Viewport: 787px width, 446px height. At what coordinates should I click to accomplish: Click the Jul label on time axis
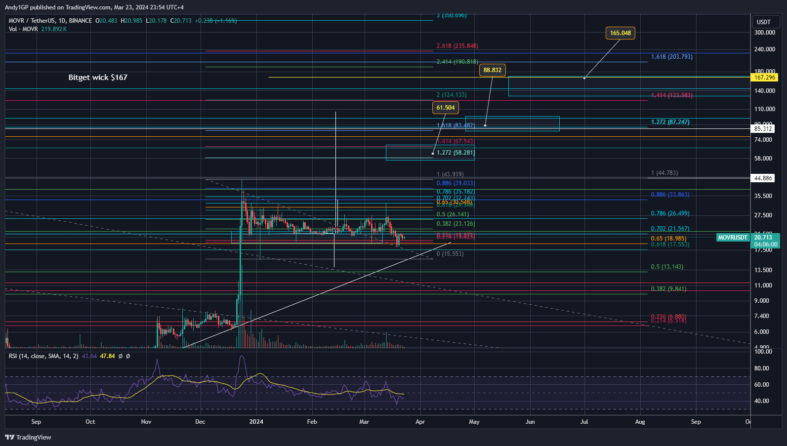[584, 422]
